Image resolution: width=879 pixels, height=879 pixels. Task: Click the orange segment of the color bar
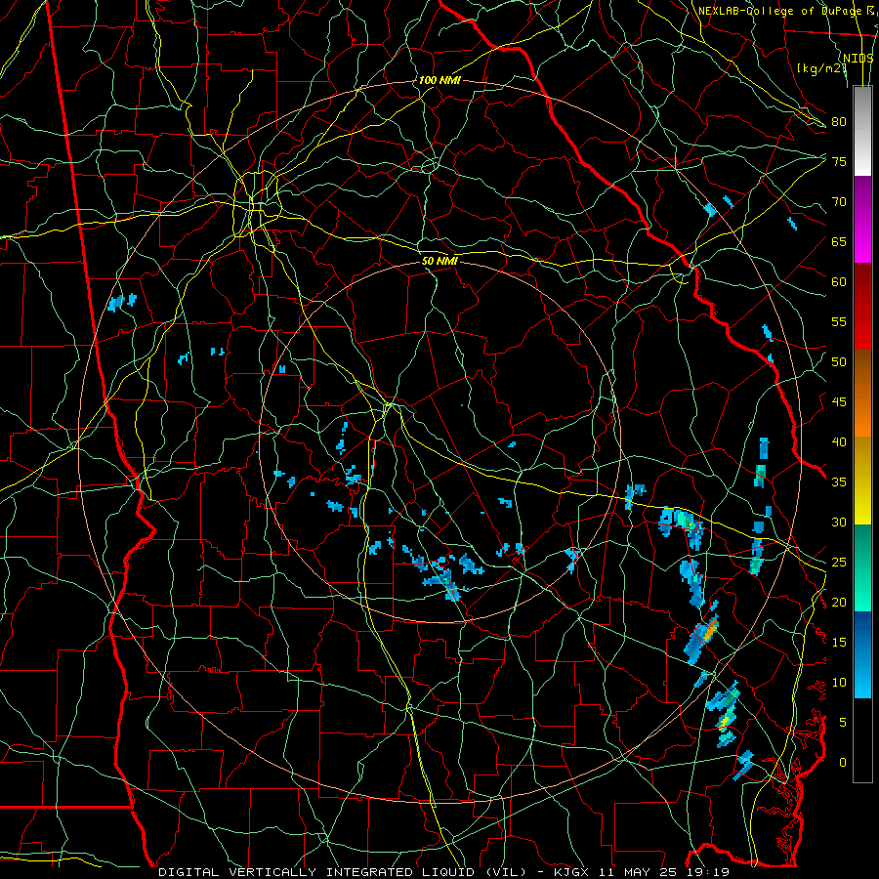click(862, 394)
